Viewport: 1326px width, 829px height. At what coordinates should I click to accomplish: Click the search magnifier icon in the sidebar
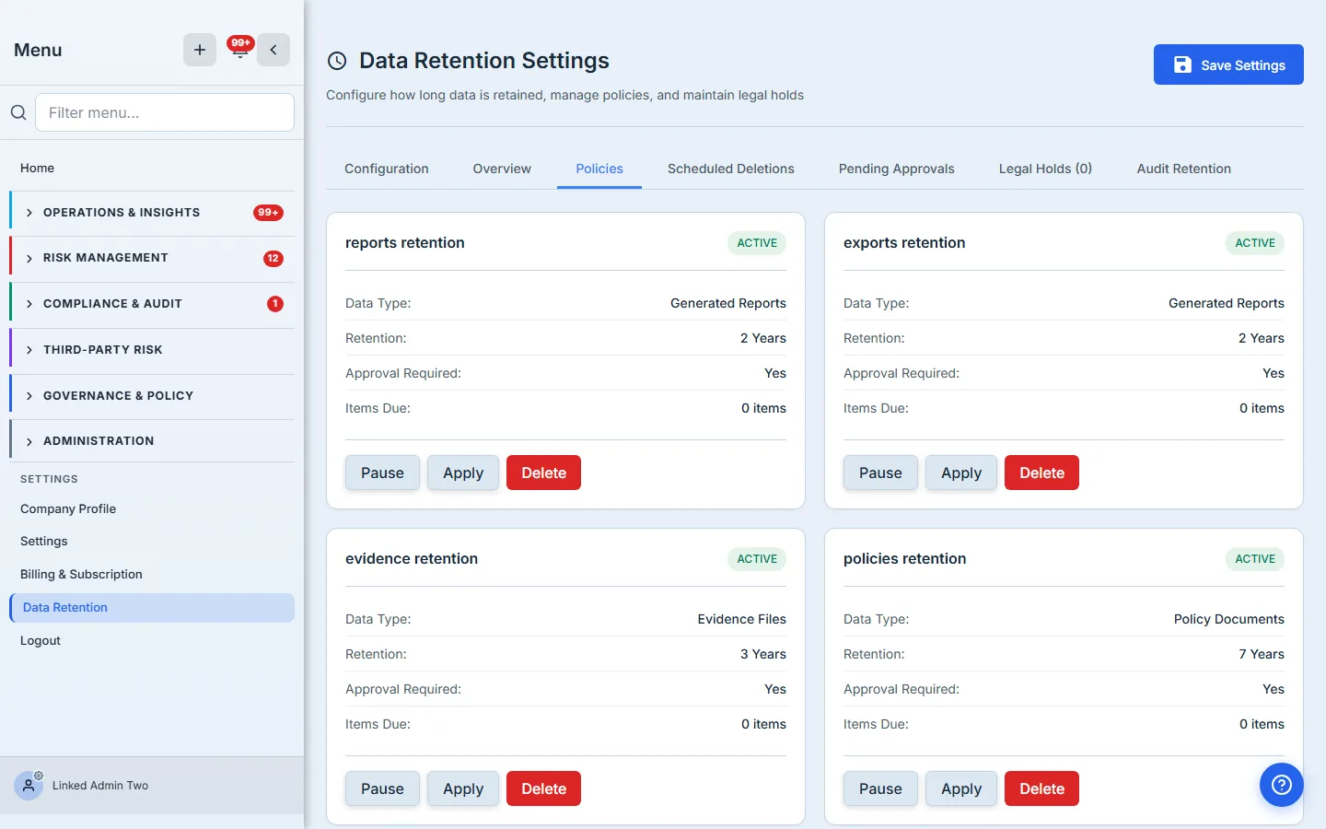tap(18, 112)
